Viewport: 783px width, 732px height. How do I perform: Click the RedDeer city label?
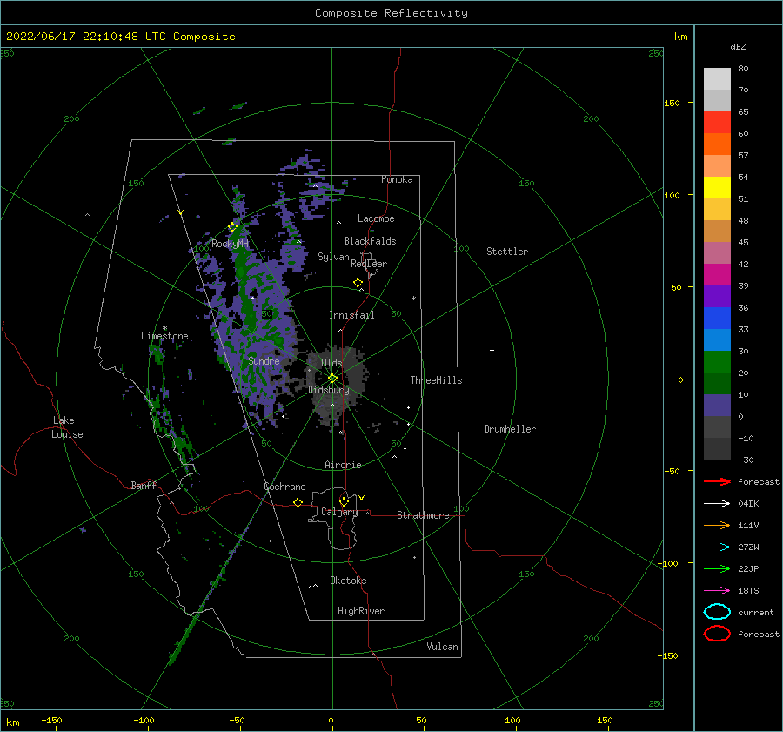(369, 264)
